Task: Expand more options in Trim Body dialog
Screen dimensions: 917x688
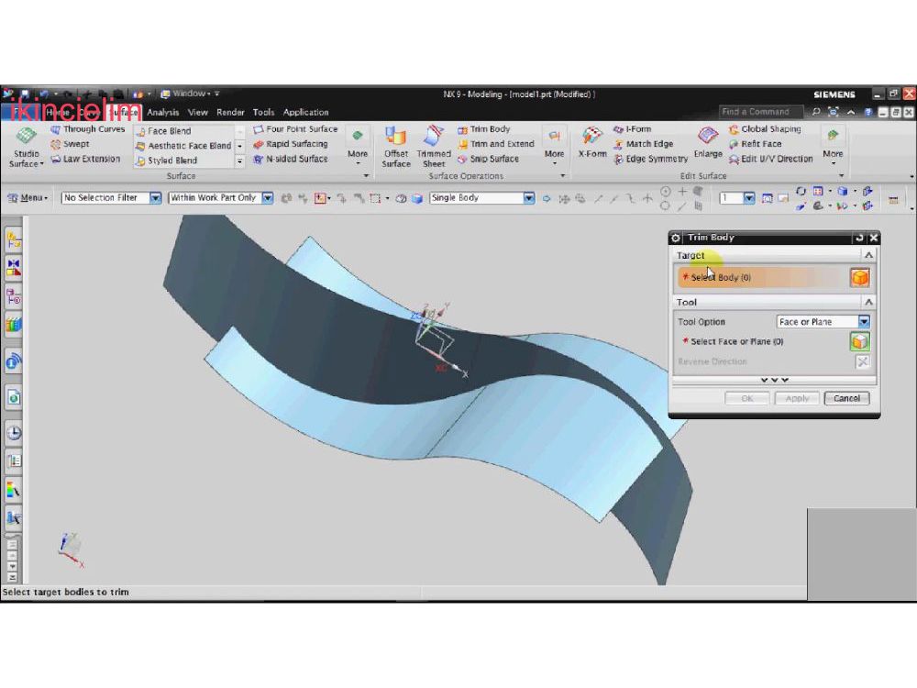Action: tap(774, 380)
